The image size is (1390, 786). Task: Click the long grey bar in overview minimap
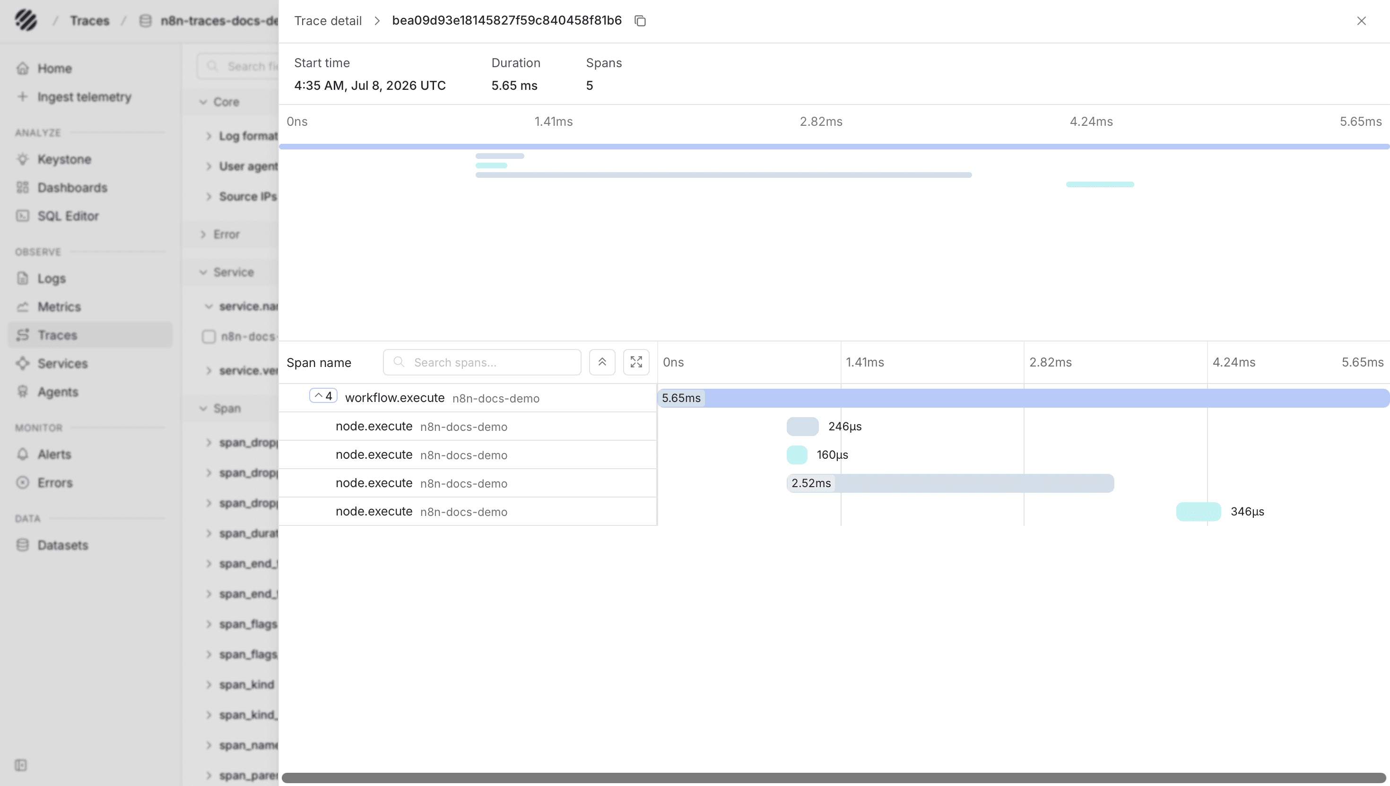723,175
